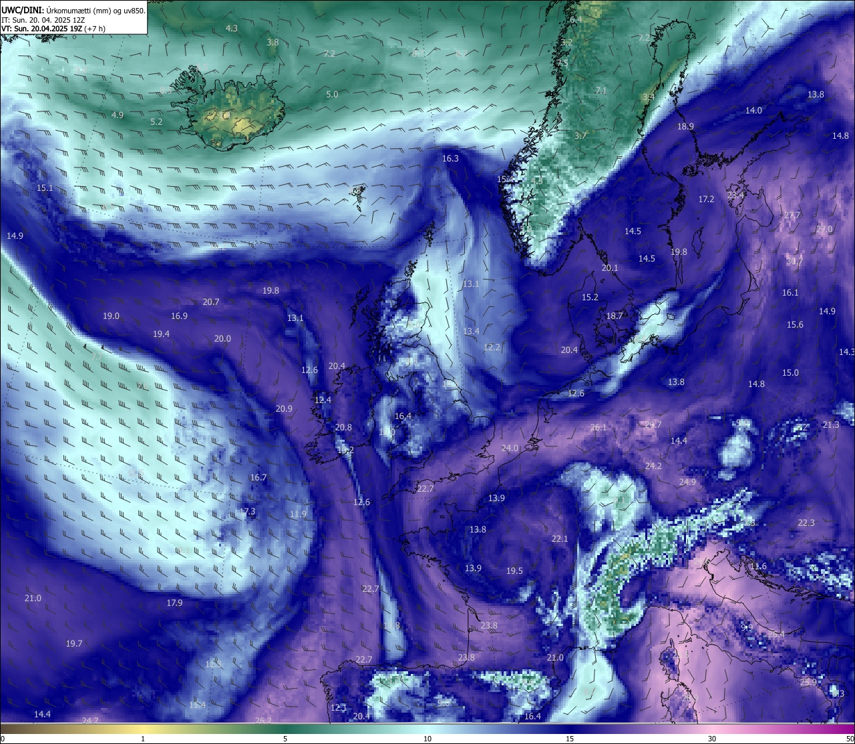The width and height of the screenshot is (855, 744).
Task: Click the UWC/DINI Úrkomumætti title text
Action: (73, 11)
